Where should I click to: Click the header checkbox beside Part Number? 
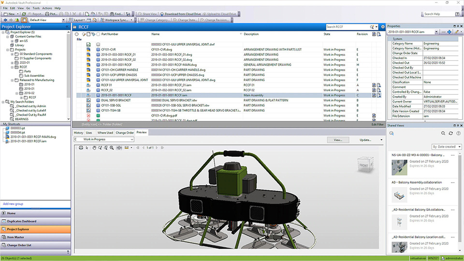point(98,34)
